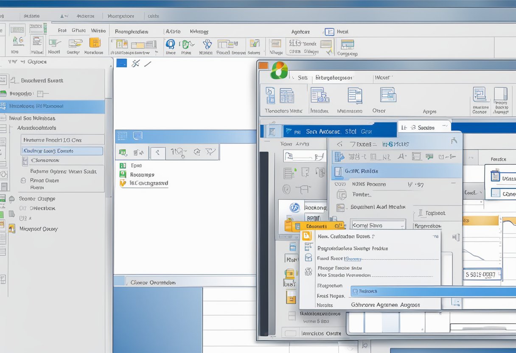This screenshot has height=353, width=516.
Task: Open the Sacides dropdown tab
Action: point(423,127)
